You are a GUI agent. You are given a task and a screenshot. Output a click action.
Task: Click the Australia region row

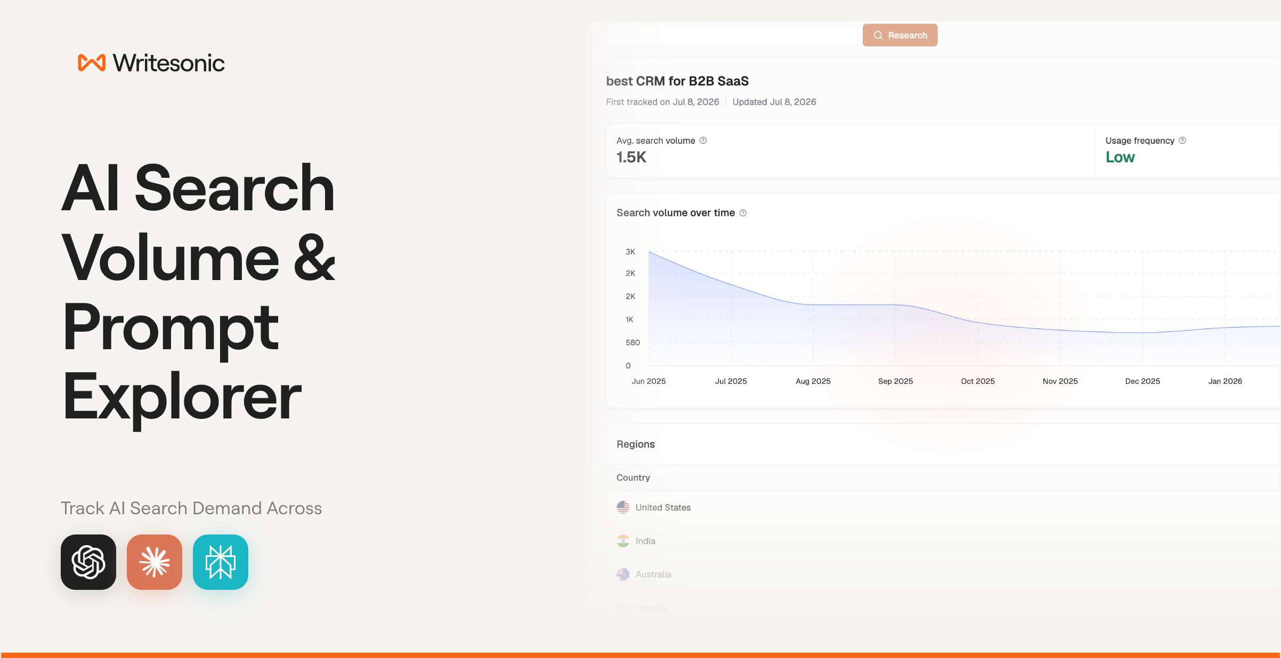click(943, 574)
